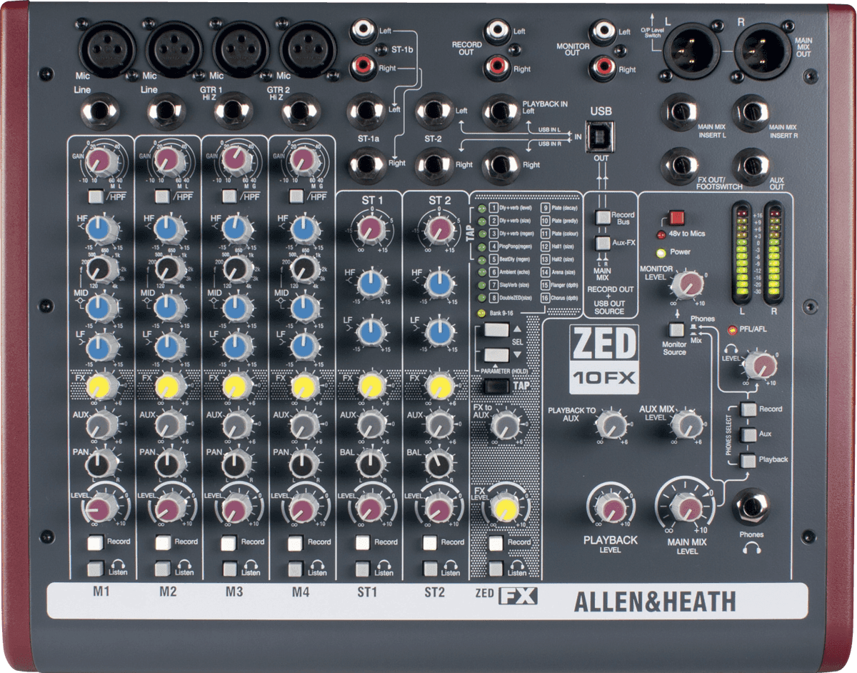Toggle the Monitor Source button
The width and height of the screenshot is (857, 673).
(675, 330)
